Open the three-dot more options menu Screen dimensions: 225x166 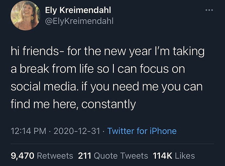click(209, 10)
